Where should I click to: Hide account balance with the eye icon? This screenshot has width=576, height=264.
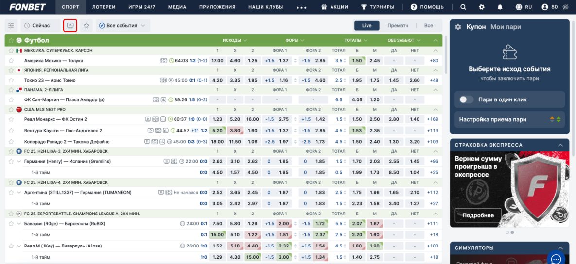tap(565, 7)
